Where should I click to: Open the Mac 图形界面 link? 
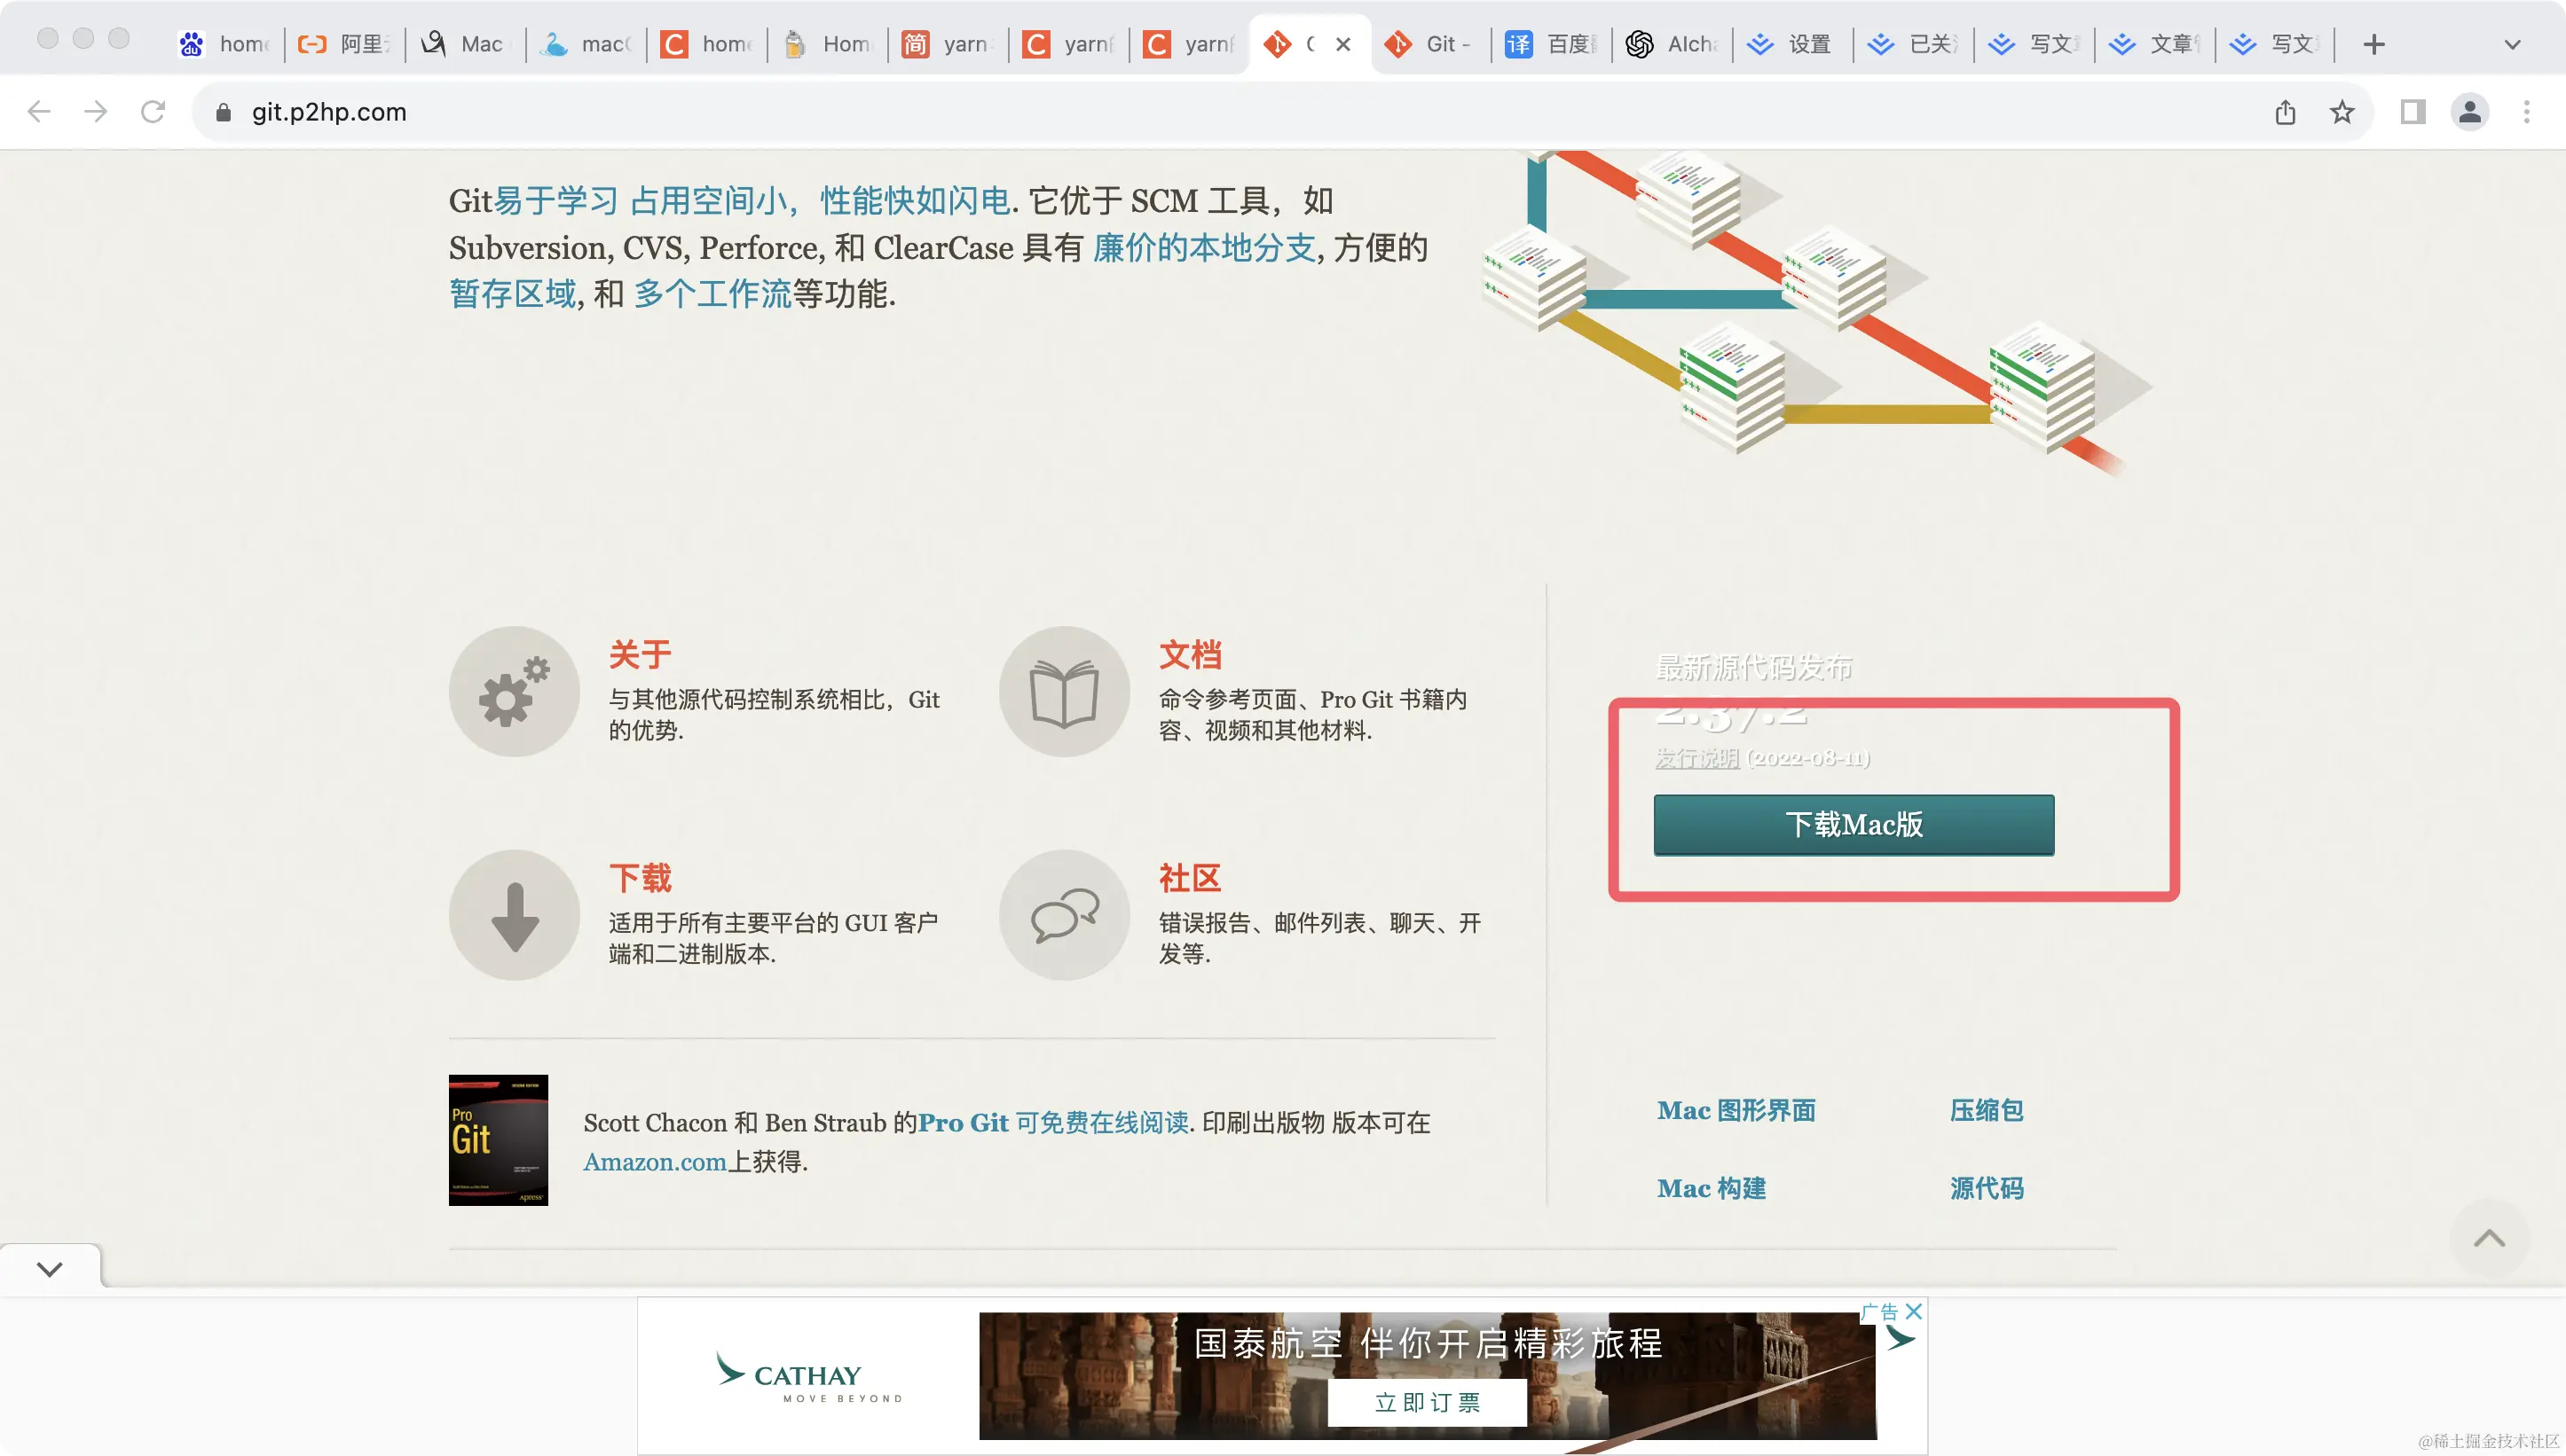point(1736,1110)
